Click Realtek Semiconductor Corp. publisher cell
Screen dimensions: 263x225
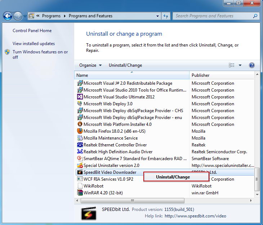219,152
